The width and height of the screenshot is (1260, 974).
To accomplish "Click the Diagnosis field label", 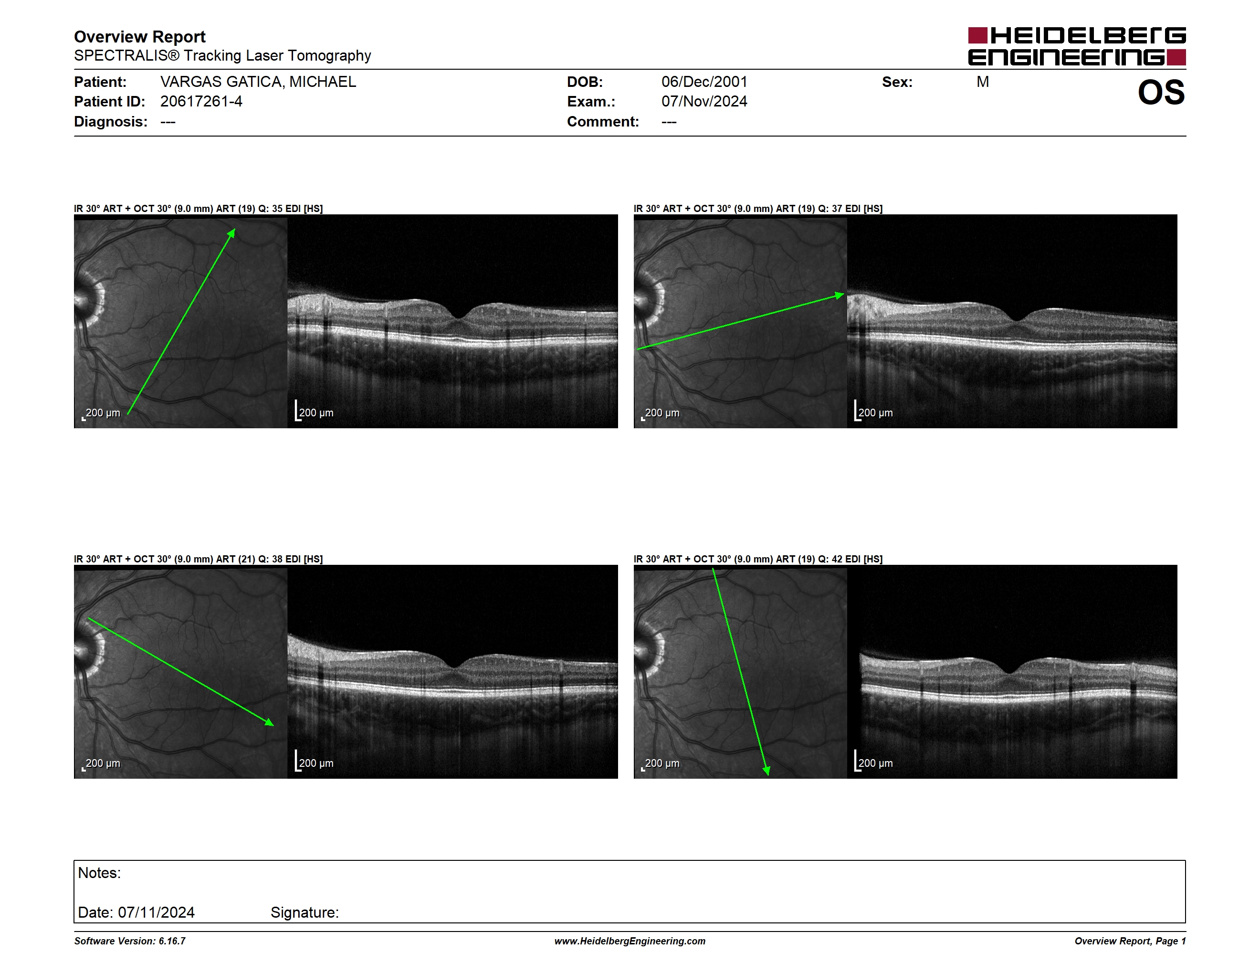I will pos(110,122).
